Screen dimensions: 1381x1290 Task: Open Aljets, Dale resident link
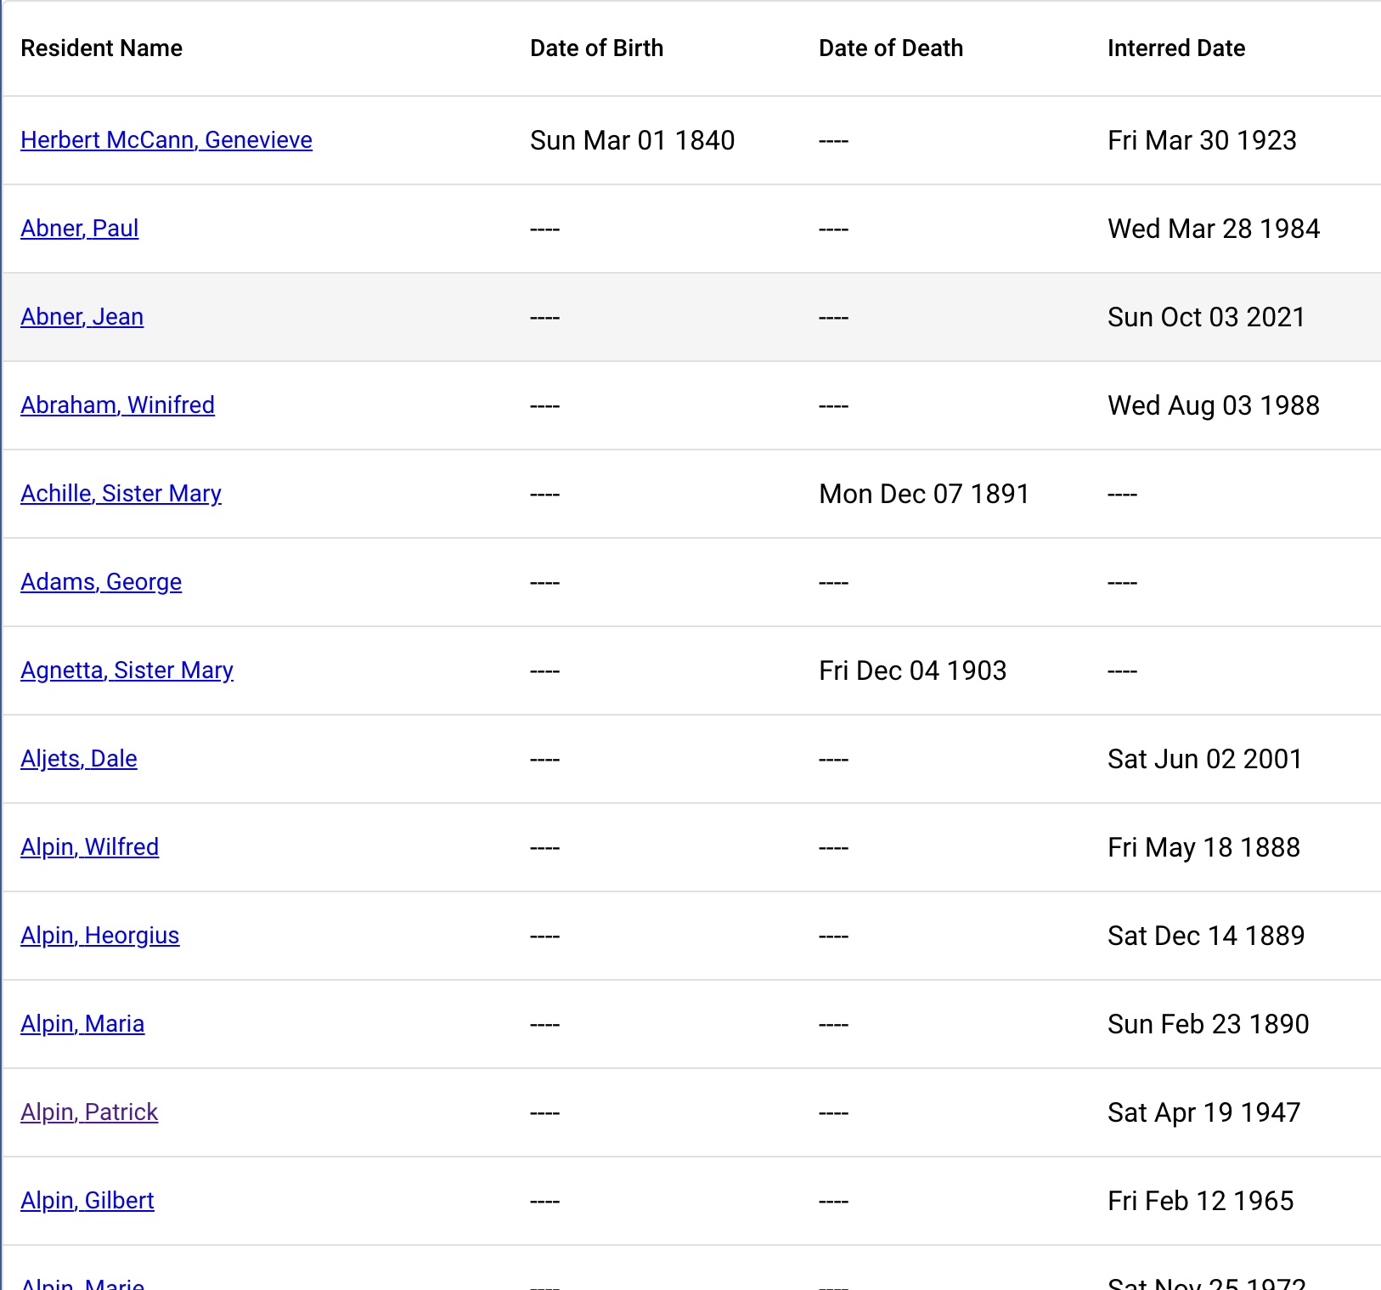point(79,759)
